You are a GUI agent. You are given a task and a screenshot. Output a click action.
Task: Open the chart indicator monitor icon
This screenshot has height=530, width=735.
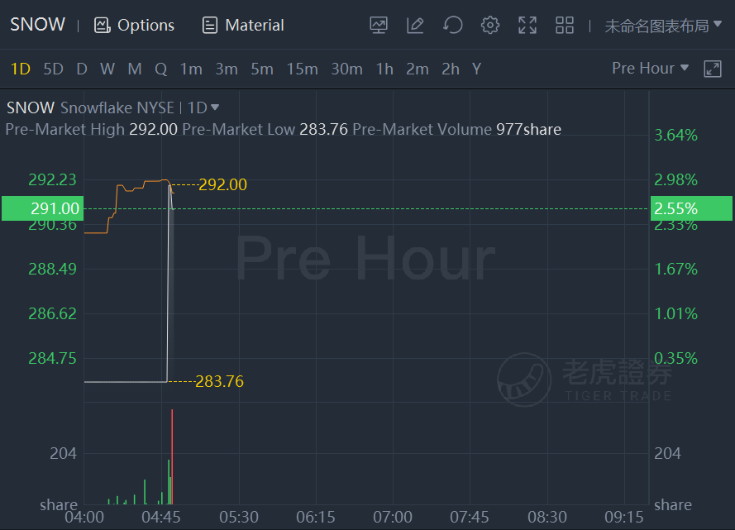(379, 25)
